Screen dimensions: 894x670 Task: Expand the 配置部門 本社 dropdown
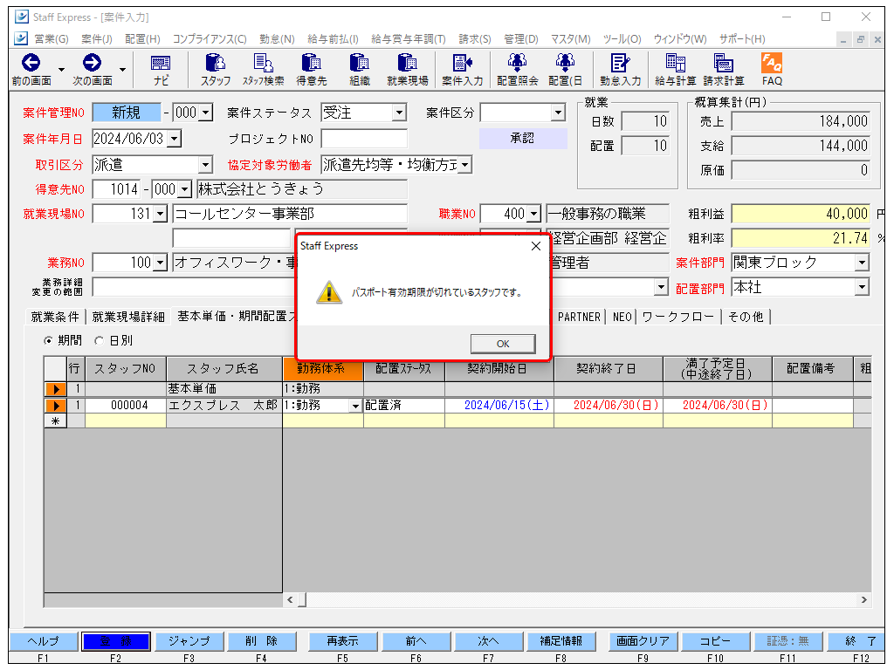click(x=862, y=287)
